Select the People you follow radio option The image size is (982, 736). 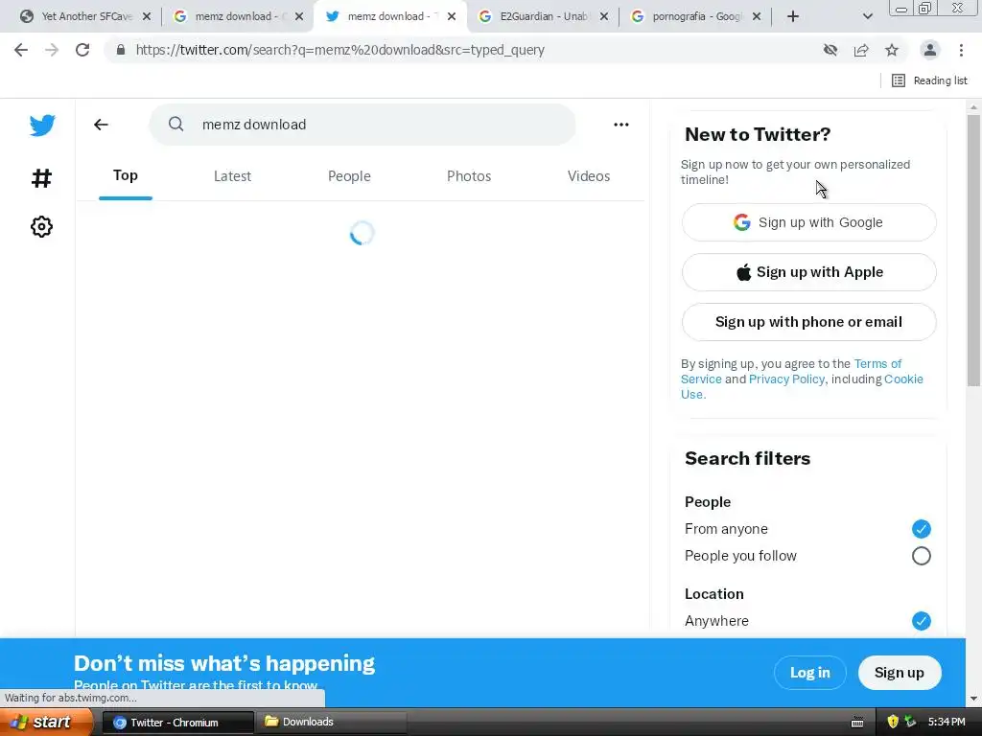(921, 556)
